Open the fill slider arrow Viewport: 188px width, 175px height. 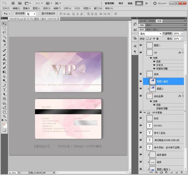pyautogui.click(x=182, y=39)
